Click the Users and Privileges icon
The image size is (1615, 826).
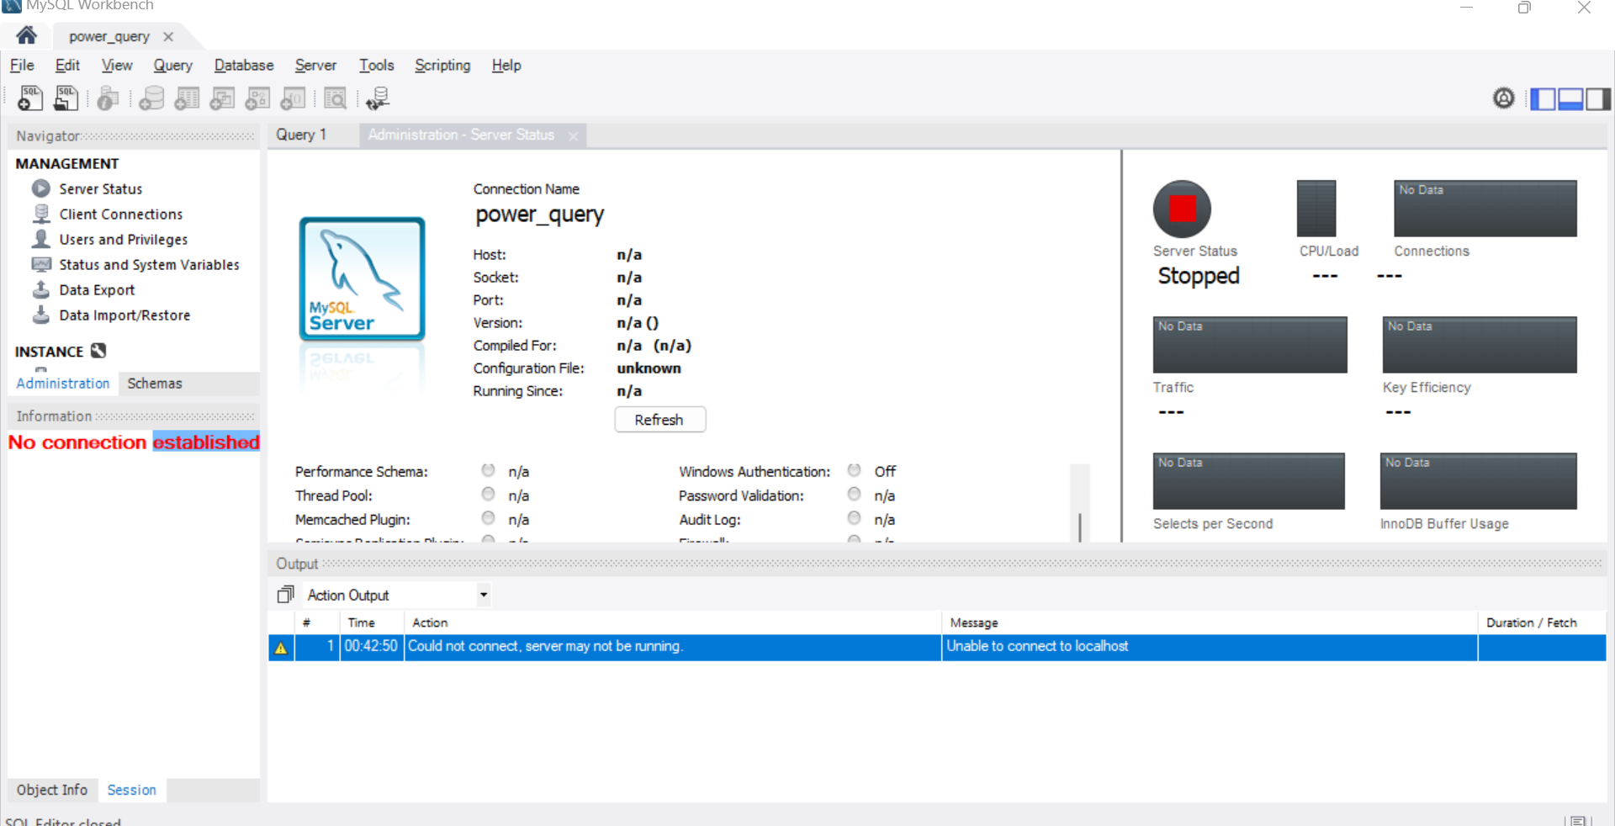click(40, 239)
